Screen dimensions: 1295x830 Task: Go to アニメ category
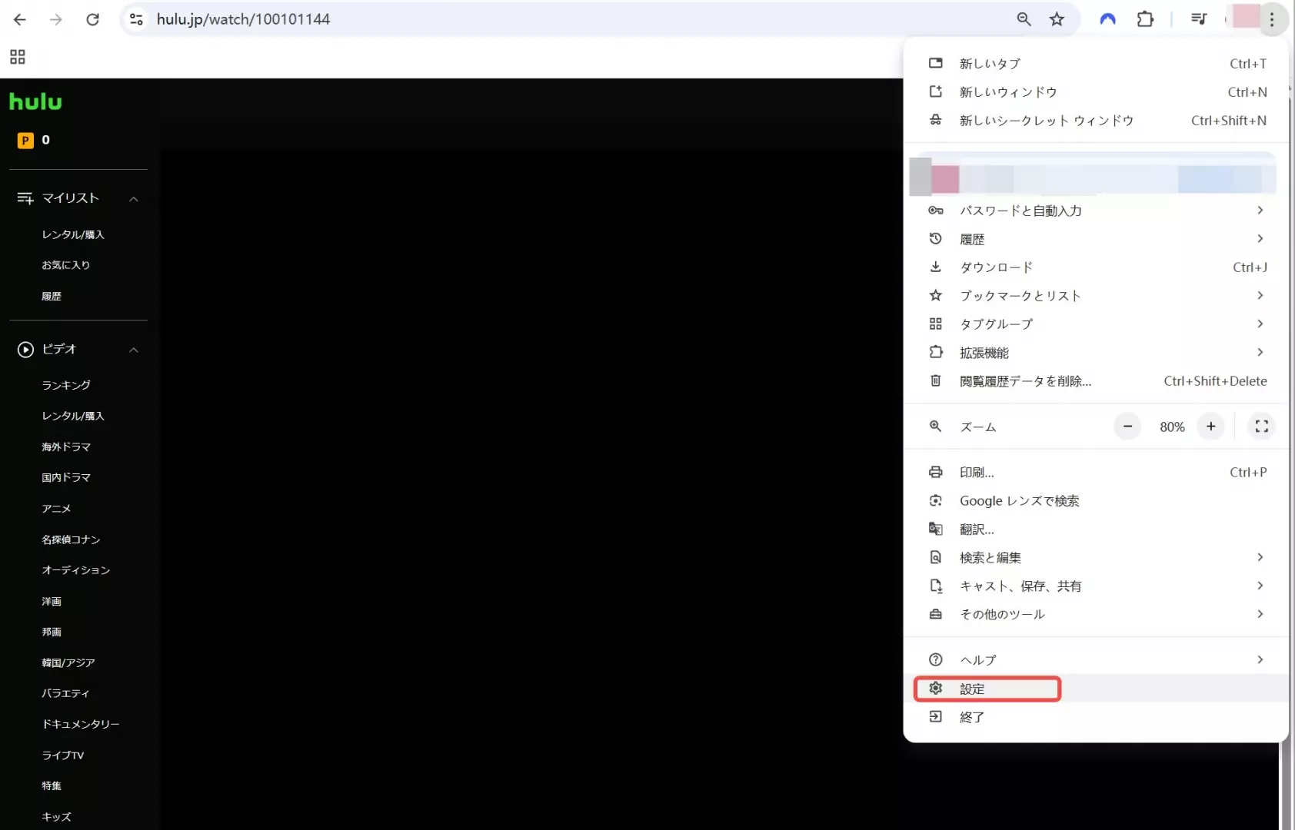tap(56, 508)
